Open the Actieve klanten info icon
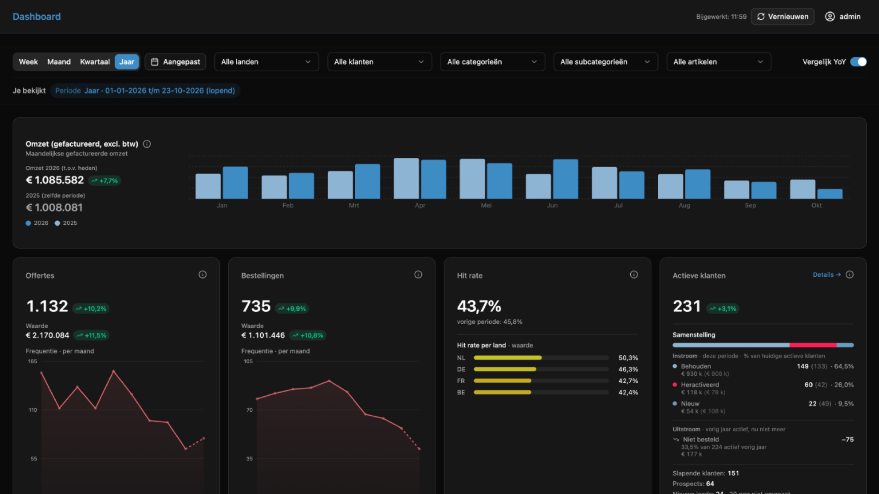Screen dimensions: 879x494 point(850,274)
